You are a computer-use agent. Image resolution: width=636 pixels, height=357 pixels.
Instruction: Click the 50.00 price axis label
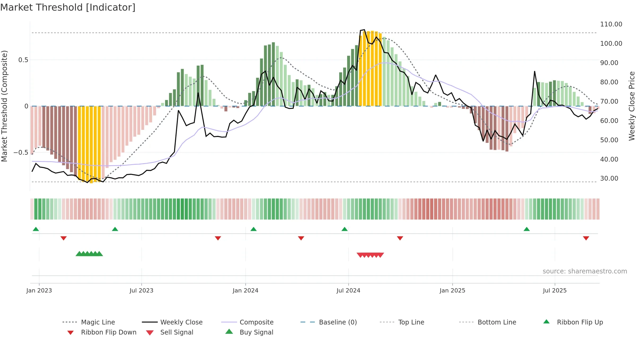[609, 140]
